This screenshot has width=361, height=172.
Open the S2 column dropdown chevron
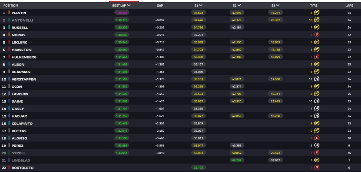239,5
